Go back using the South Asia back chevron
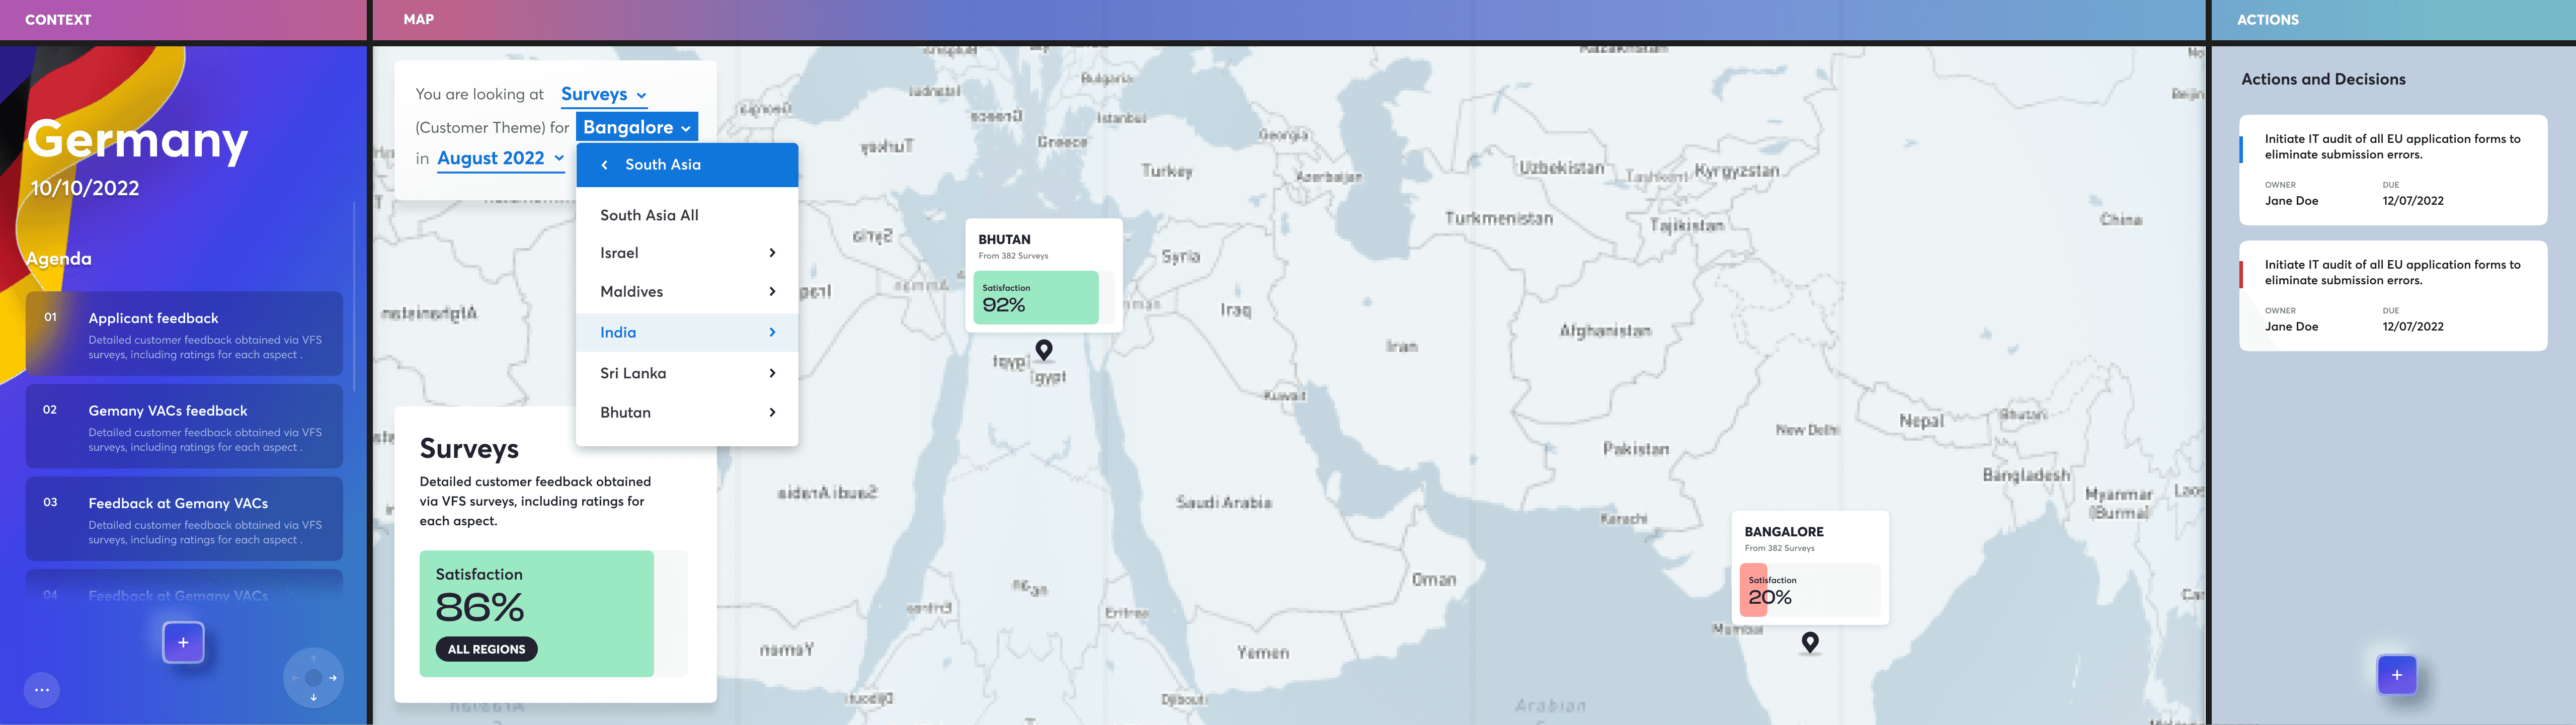 tap(604, 165)
